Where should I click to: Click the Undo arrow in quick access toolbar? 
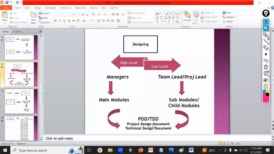tap(11, 2)
